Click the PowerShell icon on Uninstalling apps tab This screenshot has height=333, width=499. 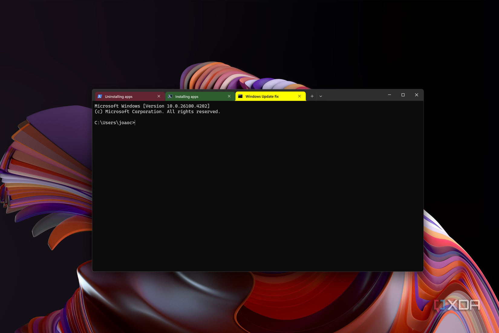click(100, 96)
